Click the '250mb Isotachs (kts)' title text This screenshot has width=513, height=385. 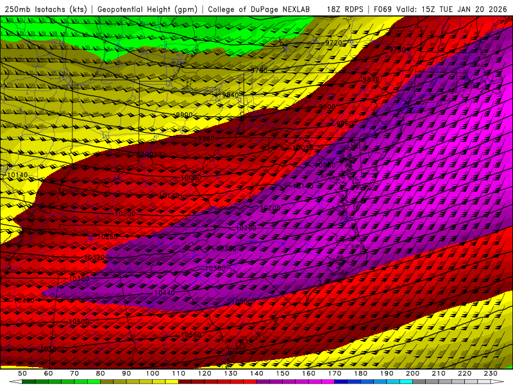click(46, 10)
